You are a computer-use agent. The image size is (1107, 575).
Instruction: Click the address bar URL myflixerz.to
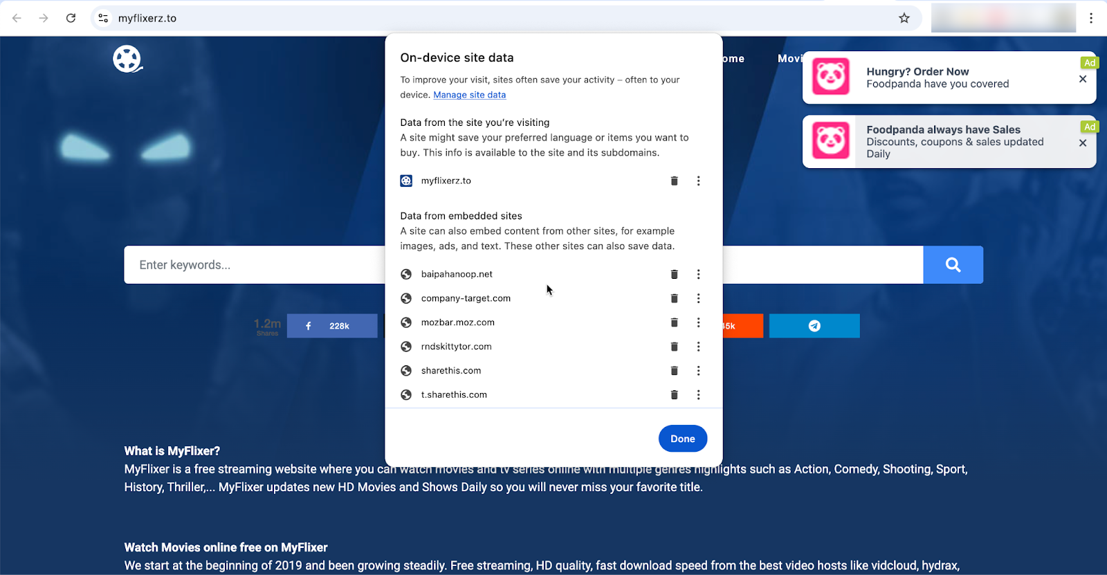147,18
